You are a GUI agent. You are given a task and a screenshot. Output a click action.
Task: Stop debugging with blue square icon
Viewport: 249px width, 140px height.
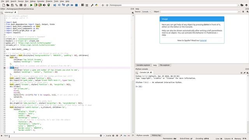[x=76, y=5]
